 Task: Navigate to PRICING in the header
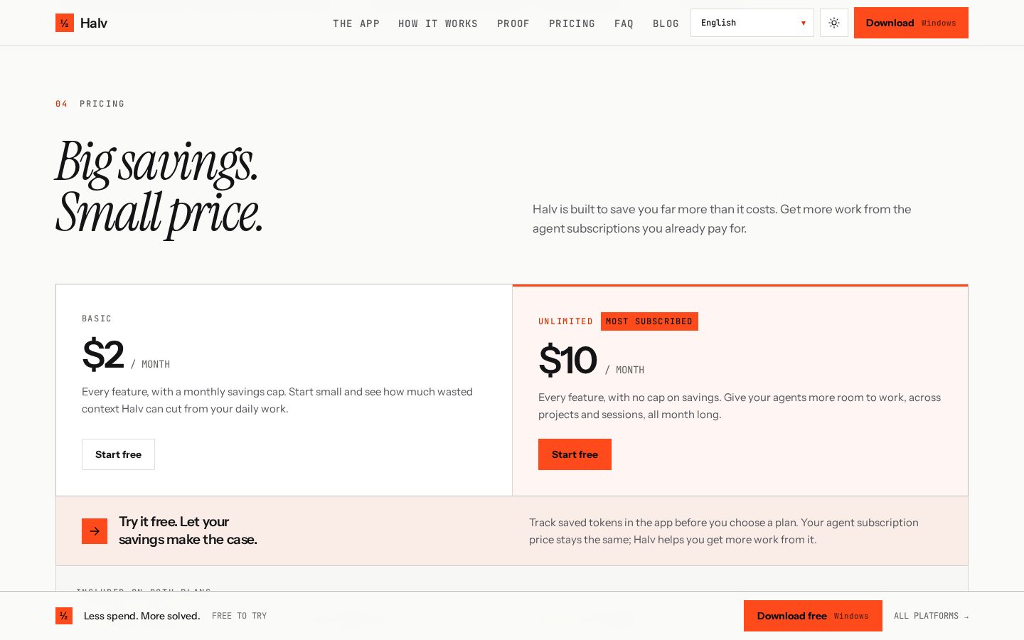(572, 23)
